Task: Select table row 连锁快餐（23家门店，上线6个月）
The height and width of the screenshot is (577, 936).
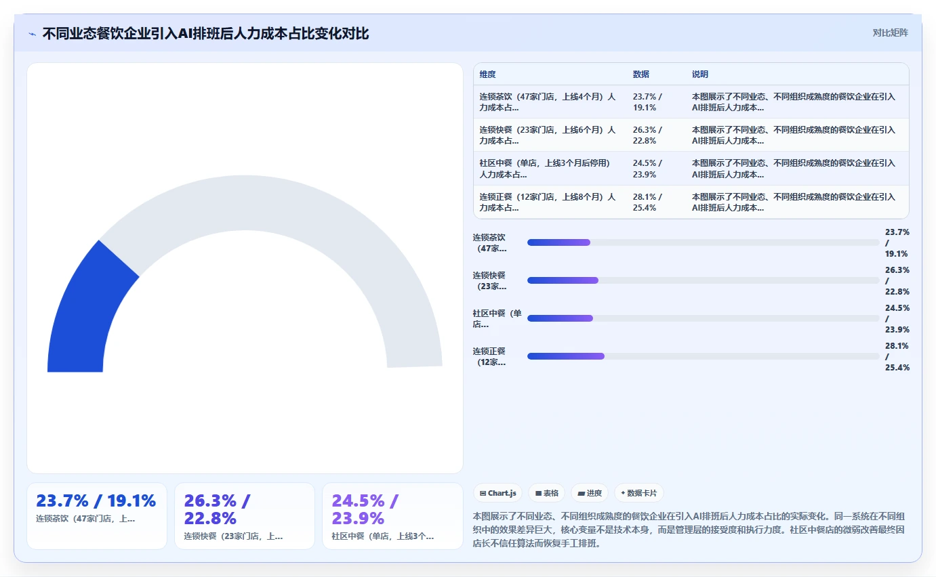Action: tap(691, 135)
